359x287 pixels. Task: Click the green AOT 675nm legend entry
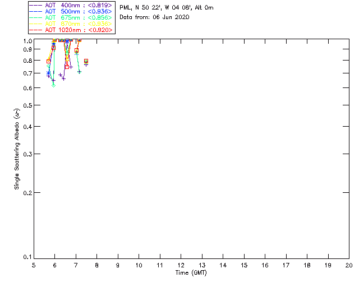pyautogui.click(x=71, y=17)
